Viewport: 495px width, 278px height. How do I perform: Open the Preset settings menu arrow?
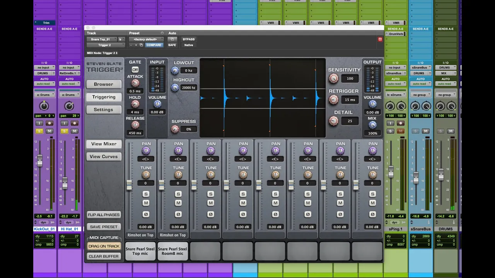[x=162, y=33]
